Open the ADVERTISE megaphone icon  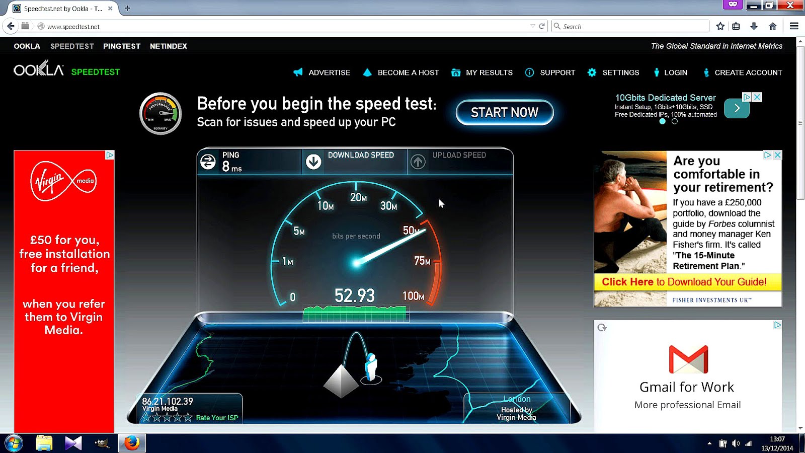coord(297,72)
